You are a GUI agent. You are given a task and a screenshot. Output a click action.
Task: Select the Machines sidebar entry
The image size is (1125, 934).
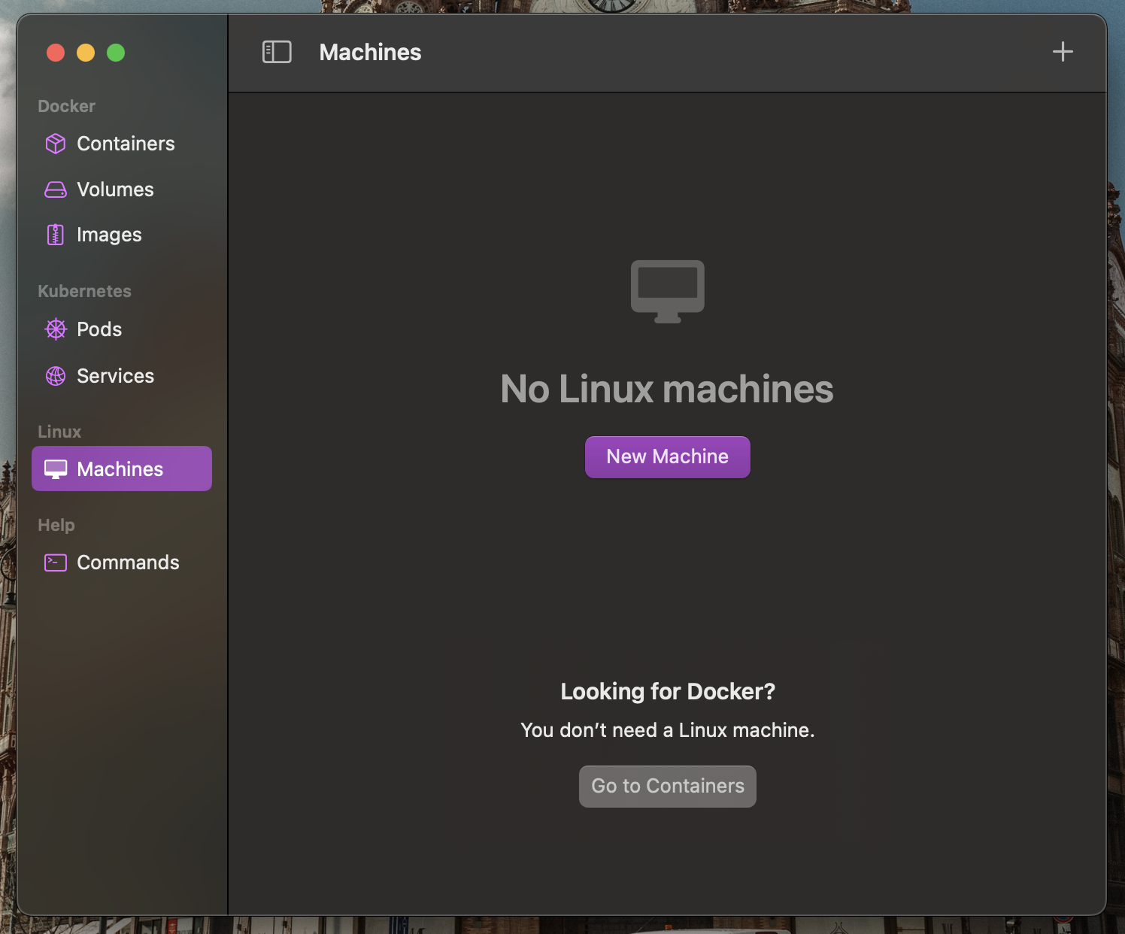[120, 469]
